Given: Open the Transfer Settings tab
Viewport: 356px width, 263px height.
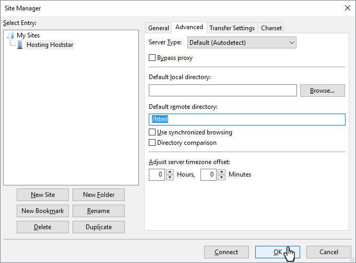Looking at the screenshot, I should tap(232, 28).
